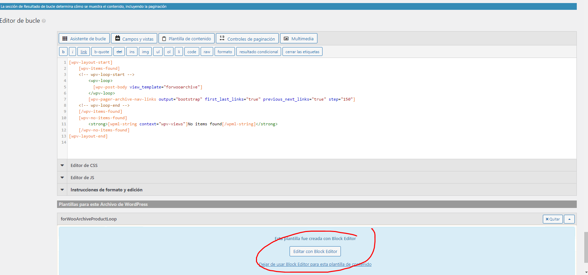Image resolution: width=588 pixels, height=275 pixels.
Task: Expand Instrucciones de formato y edición
Action: pos(317,190)
